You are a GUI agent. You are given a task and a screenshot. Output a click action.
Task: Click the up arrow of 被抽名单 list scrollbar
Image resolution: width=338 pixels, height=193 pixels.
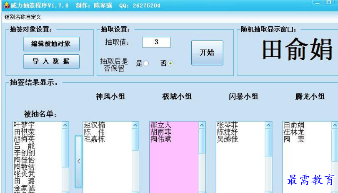point(65,125)
